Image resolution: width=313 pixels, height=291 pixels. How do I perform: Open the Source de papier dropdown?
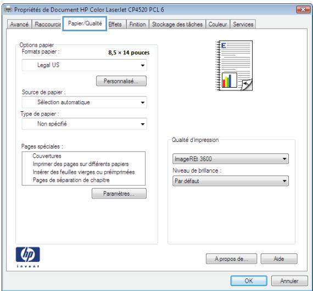(x=85, y=102)
